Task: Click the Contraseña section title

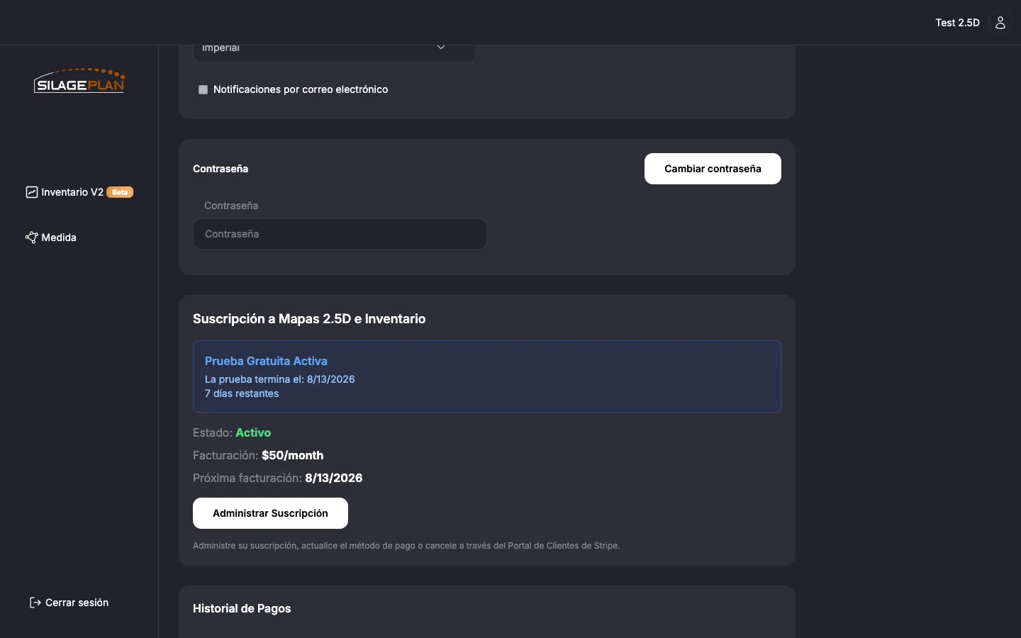Action: (221, 169)
